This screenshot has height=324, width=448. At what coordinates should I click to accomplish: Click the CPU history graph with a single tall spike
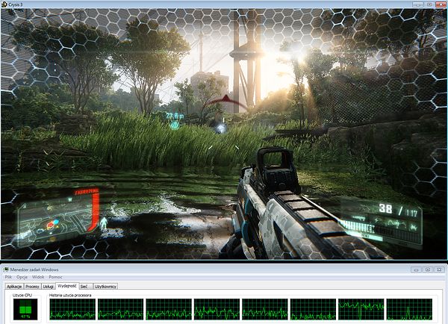(x=409, y=309)
